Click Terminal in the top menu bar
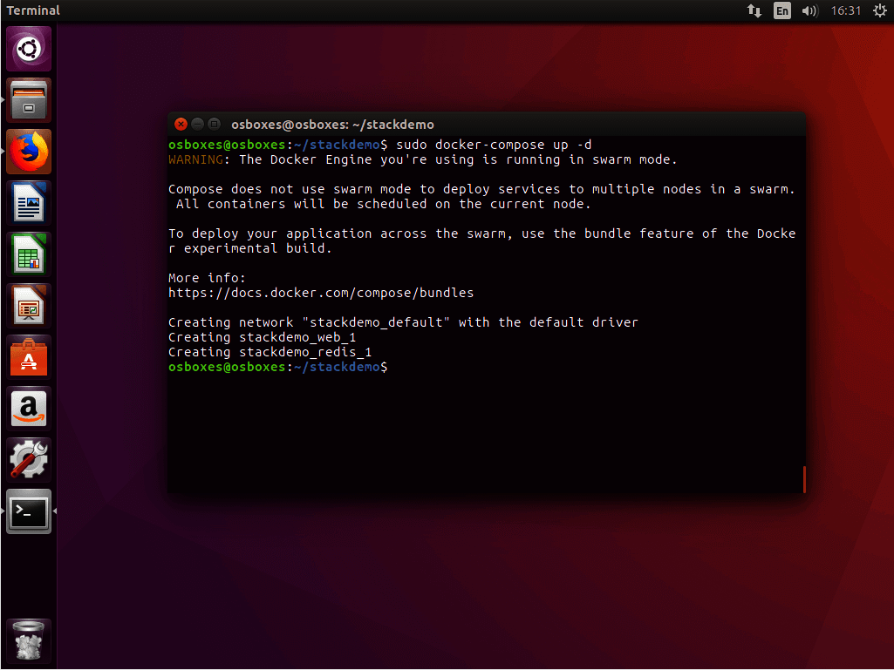Viewport: 894px width, 670px height. (35, 10)
